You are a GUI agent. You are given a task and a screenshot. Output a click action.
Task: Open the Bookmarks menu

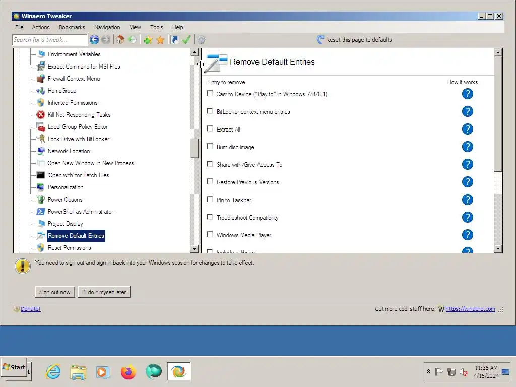[x=72, y=27]
